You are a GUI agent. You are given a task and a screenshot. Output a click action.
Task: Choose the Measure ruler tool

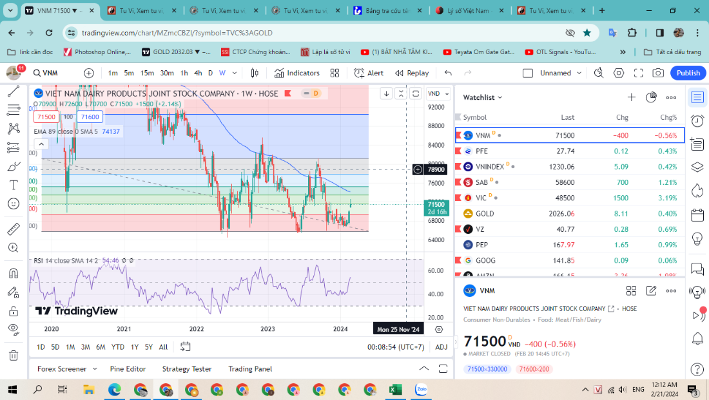click(13, 229)
